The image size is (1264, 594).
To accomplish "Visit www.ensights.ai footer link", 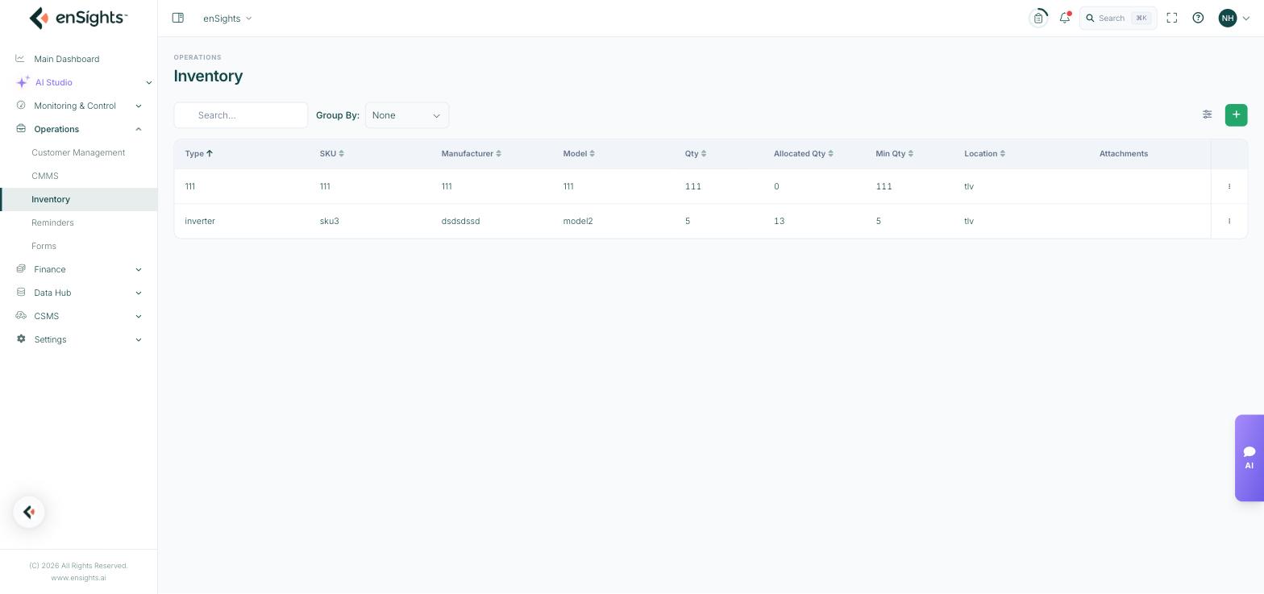I will click(x=78, y=578).
